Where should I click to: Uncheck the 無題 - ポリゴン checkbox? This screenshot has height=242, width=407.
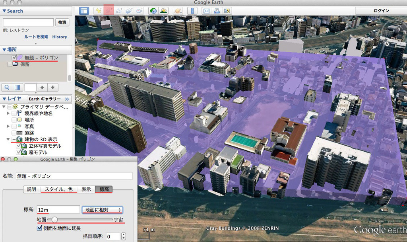[14, 57]
